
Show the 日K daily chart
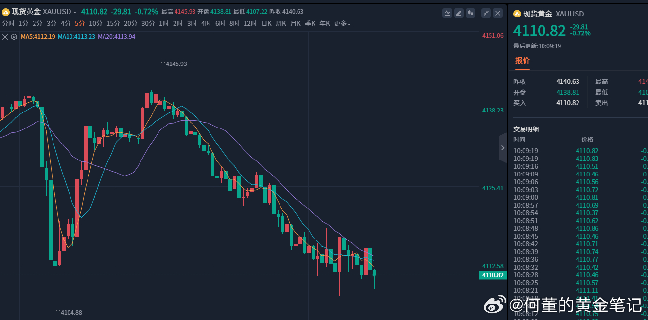(266, 23)
